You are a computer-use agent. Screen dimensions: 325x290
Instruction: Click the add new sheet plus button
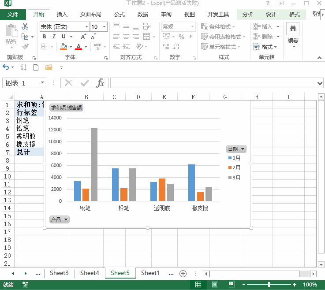click(x=183, y=274)
